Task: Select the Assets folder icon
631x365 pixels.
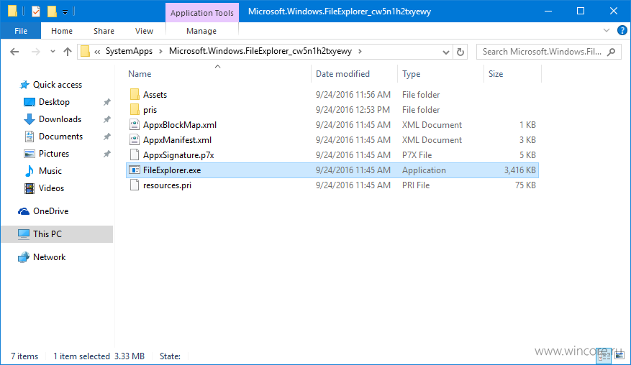Action: (x=135, y=95)
